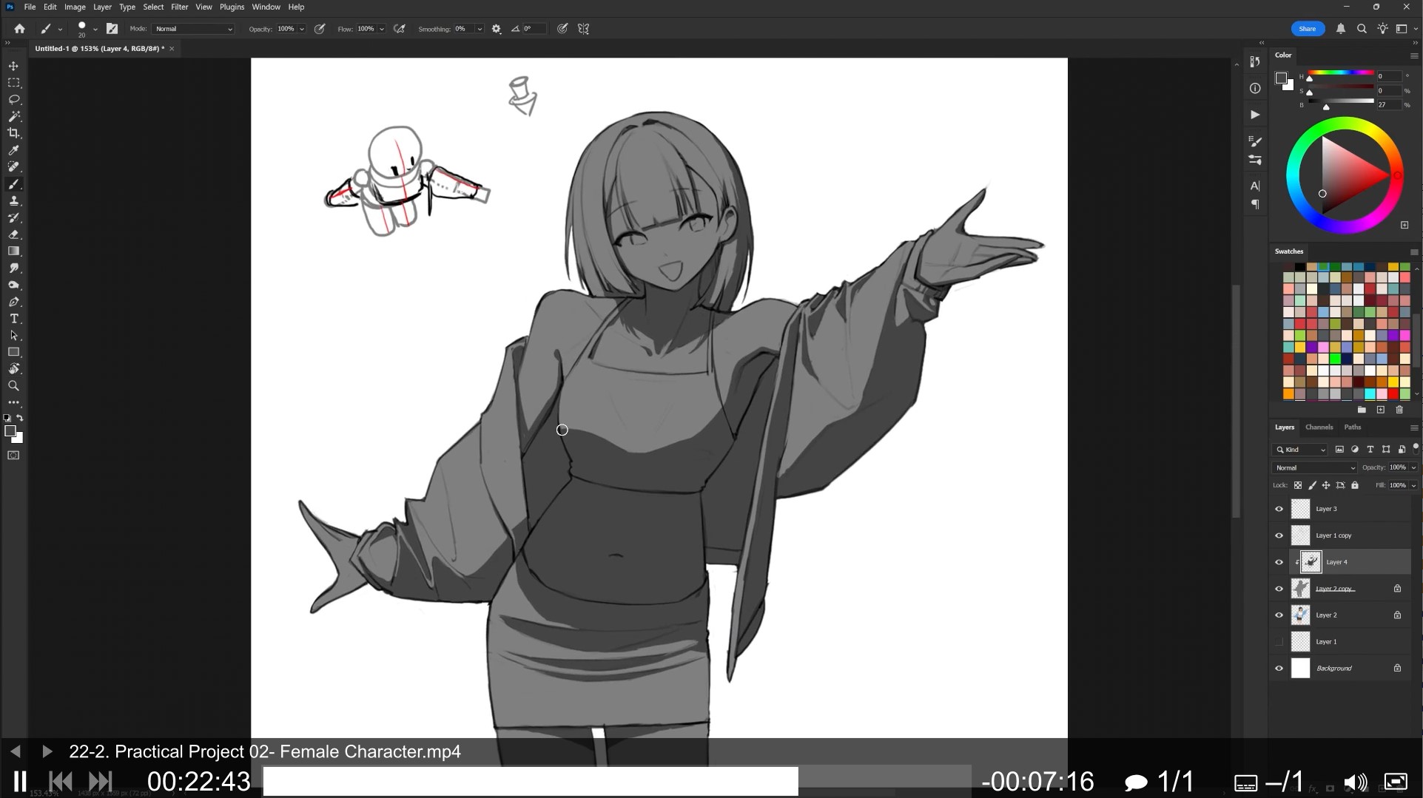This screenshot has width=1423, height=798.
Task: Hide Layer 2 using its eye icon
Action: pos(1279,615)
